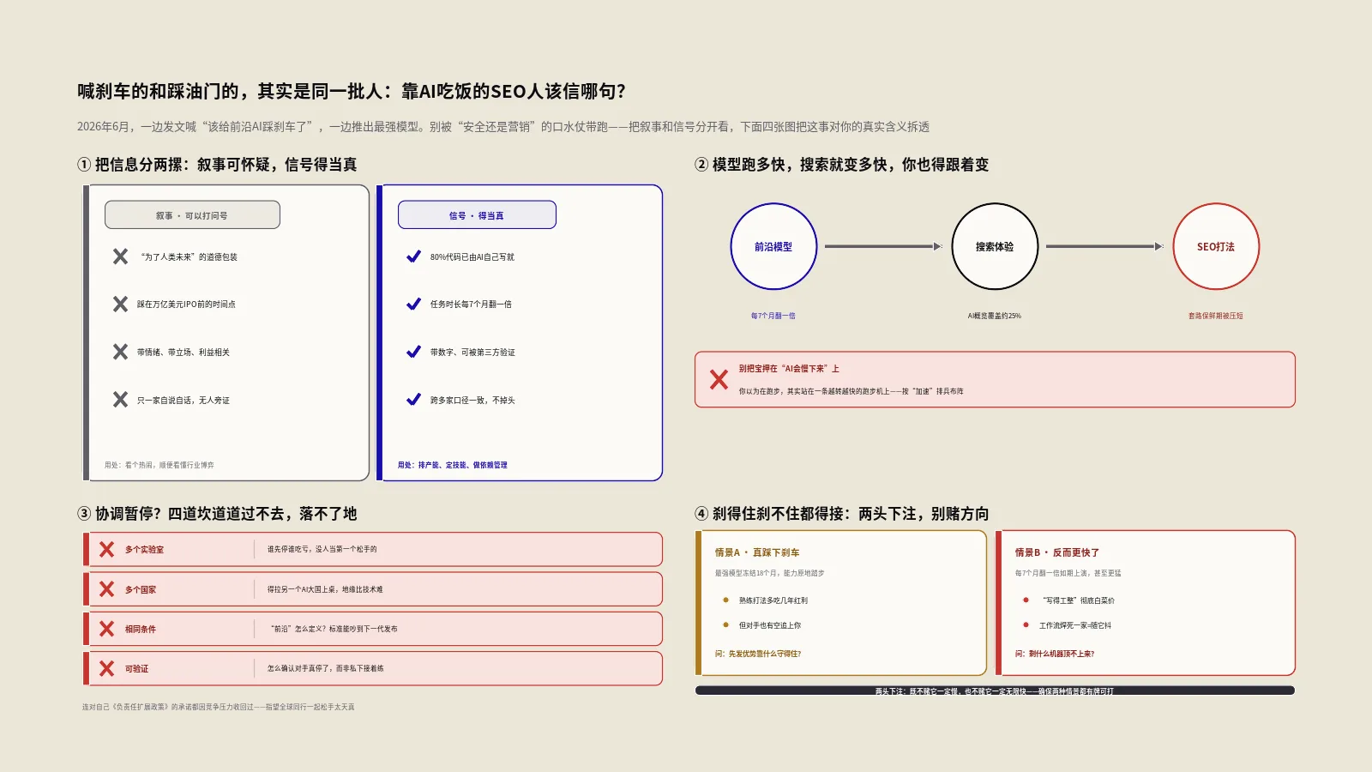Click the dark banner 两头下注
The height and width of the screenshot is (772, 1372).
coord(995,691)
